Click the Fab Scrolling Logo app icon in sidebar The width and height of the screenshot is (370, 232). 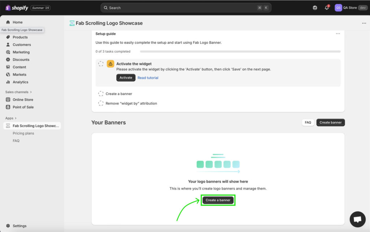tap(8, 126)
